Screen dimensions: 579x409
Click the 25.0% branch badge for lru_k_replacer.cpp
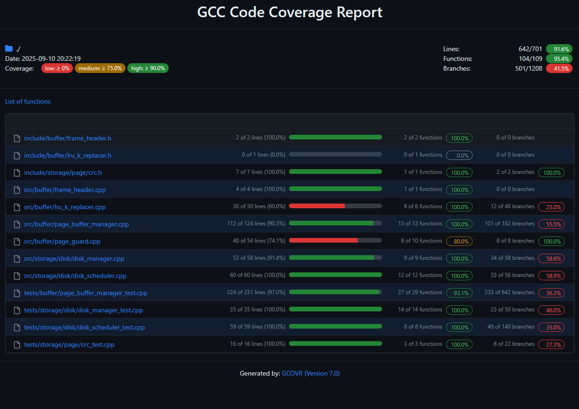(551, 207)
